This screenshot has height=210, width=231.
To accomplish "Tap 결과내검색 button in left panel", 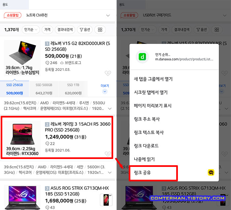I will (65, 30).
